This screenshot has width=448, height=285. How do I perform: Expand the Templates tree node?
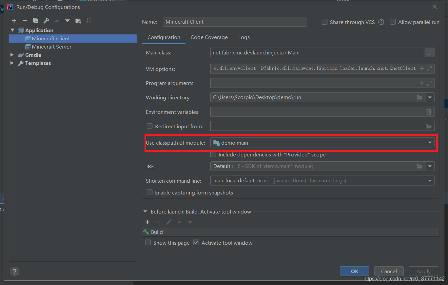pyautogui.click(x=12, y=63)
